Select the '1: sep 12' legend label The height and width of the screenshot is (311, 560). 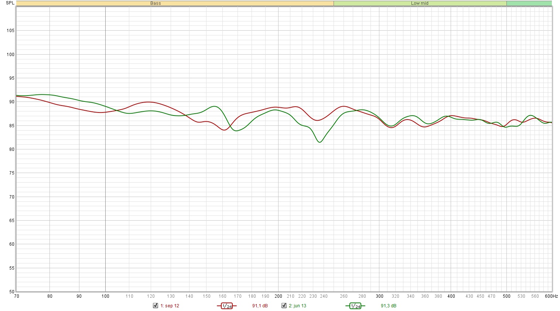(170, 306)
